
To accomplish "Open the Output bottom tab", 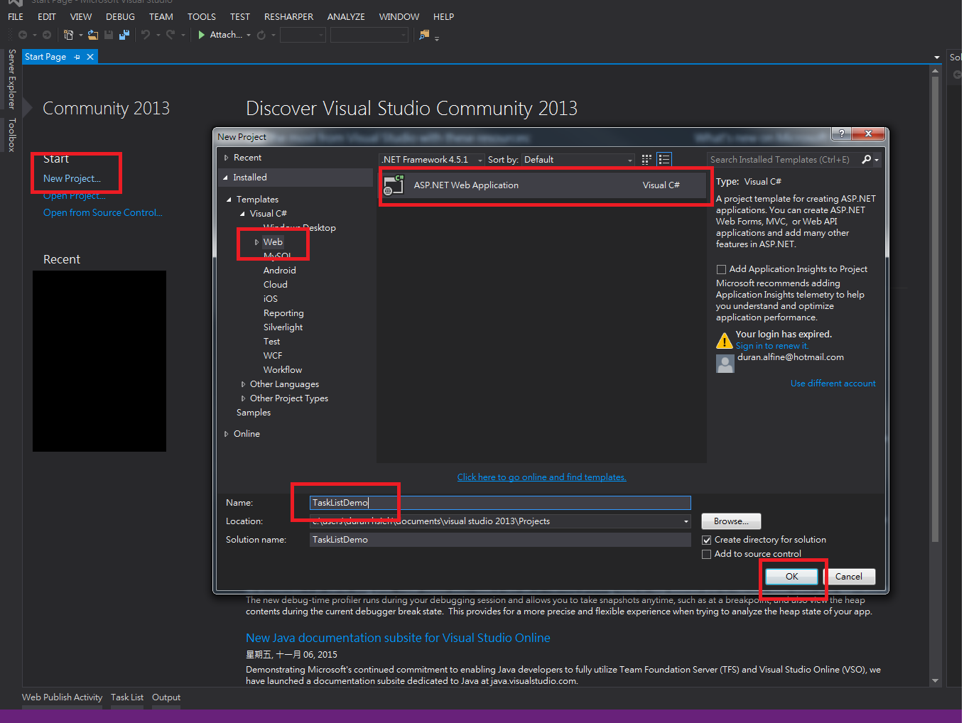I will [x=166, y=697].
